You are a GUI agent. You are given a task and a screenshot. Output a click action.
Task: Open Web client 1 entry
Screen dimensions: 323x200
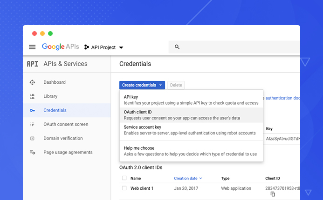point(142,188)
